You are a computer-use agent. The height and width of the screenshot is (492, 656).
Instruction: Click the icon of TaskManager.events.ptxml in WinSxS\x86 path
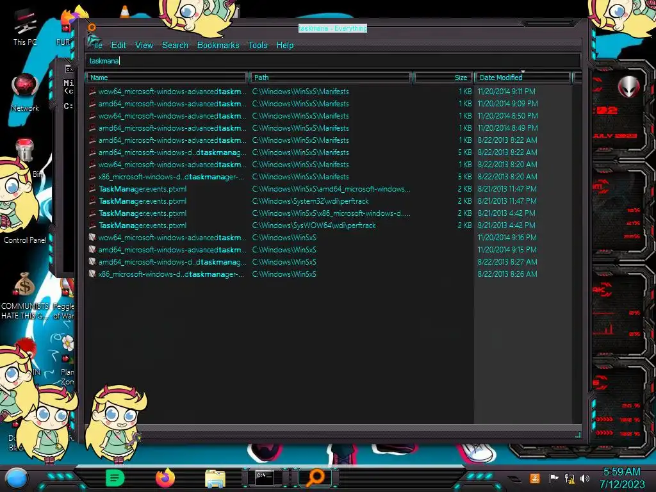(92, 213)
